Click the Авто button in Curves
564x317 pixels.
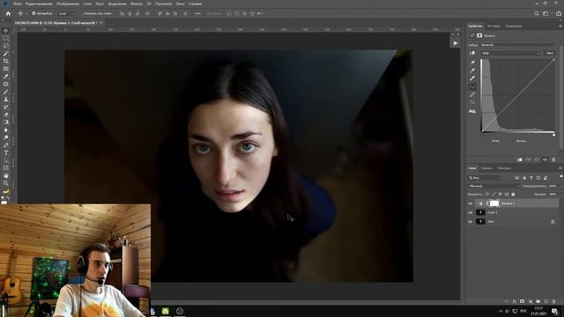pos(550,53)
